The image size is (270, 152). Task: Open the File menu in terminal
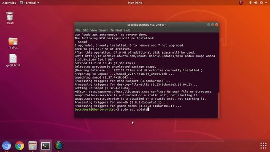coord(78,30)
